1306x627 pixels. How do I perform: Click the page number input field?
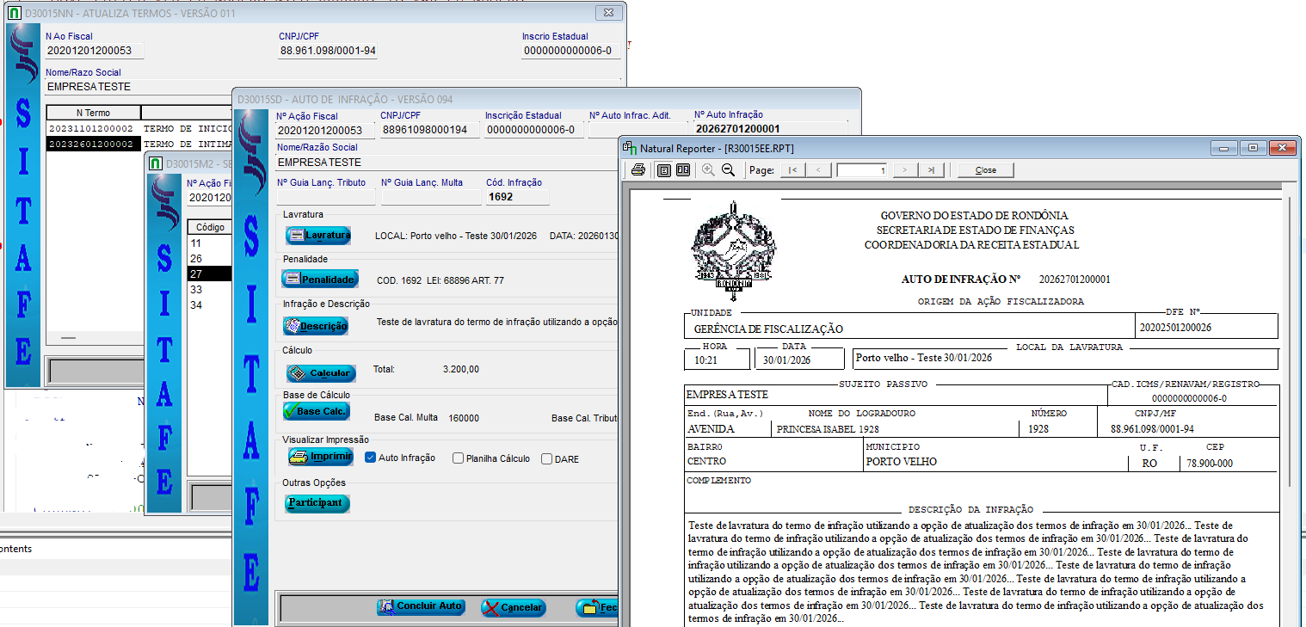pos(861,170)
